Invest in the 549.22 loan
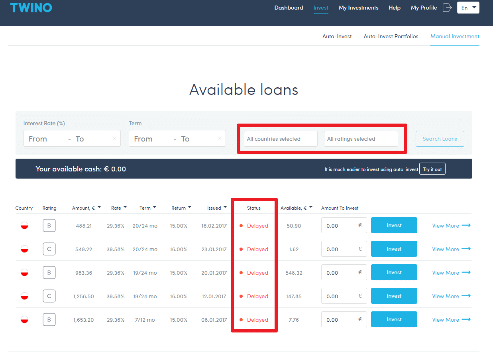The image size is (493, 352). coord(394,249)
